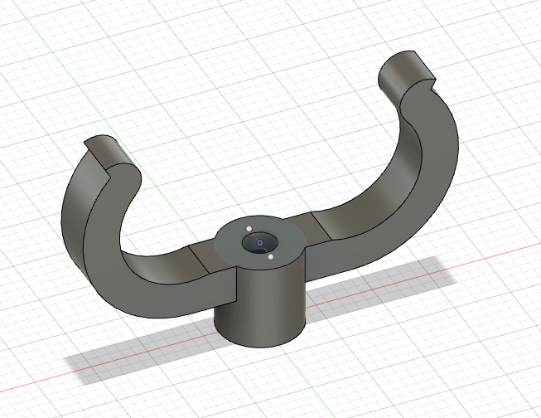The image size is (541, 418).
Task: Click the upper-left white manipulator handle
Action: [249, 229]
